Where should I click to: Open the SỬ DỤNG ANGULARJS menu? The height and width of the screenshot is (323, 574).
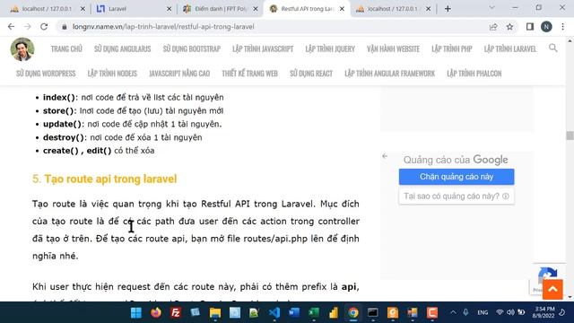[122, 48]
